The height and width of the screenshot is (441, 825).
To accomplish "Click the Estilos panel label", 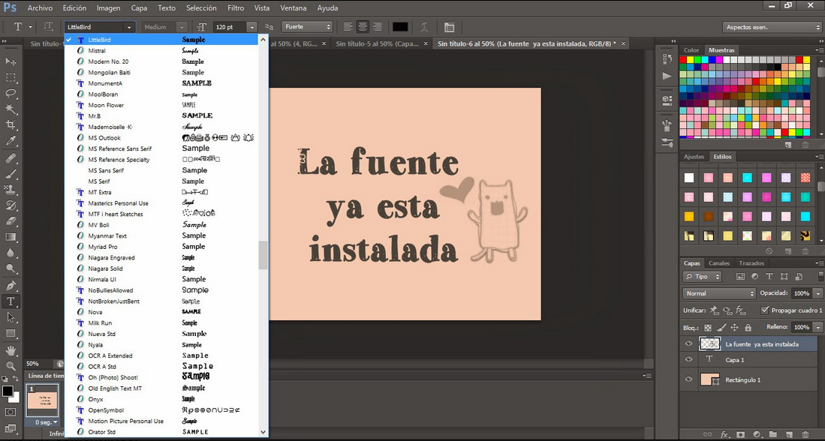I will [x=724, y=156].
